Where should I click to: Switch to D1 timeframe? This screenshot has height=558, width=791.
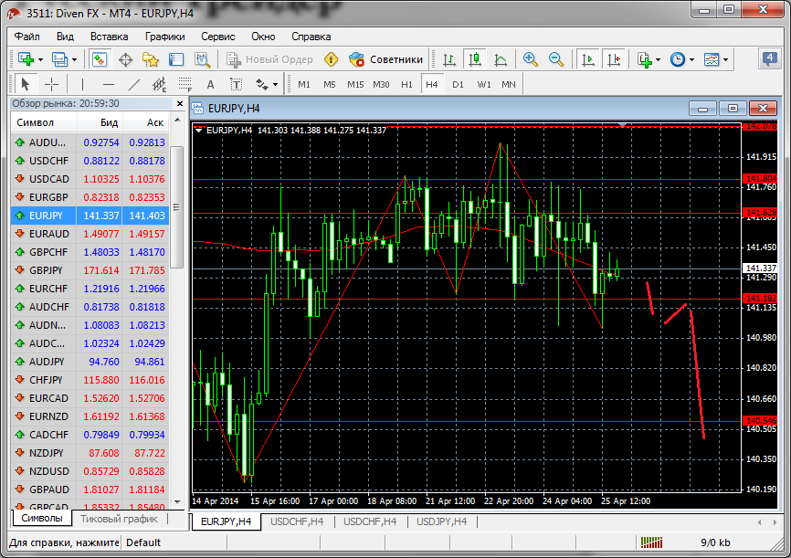[x=458, y=84]
